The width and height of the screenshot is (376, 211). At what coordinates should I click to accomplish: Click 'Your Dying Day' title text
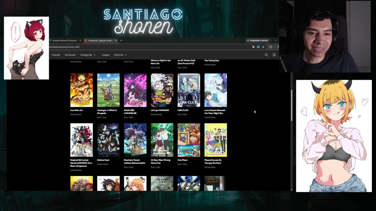click(x=212, y=60)
